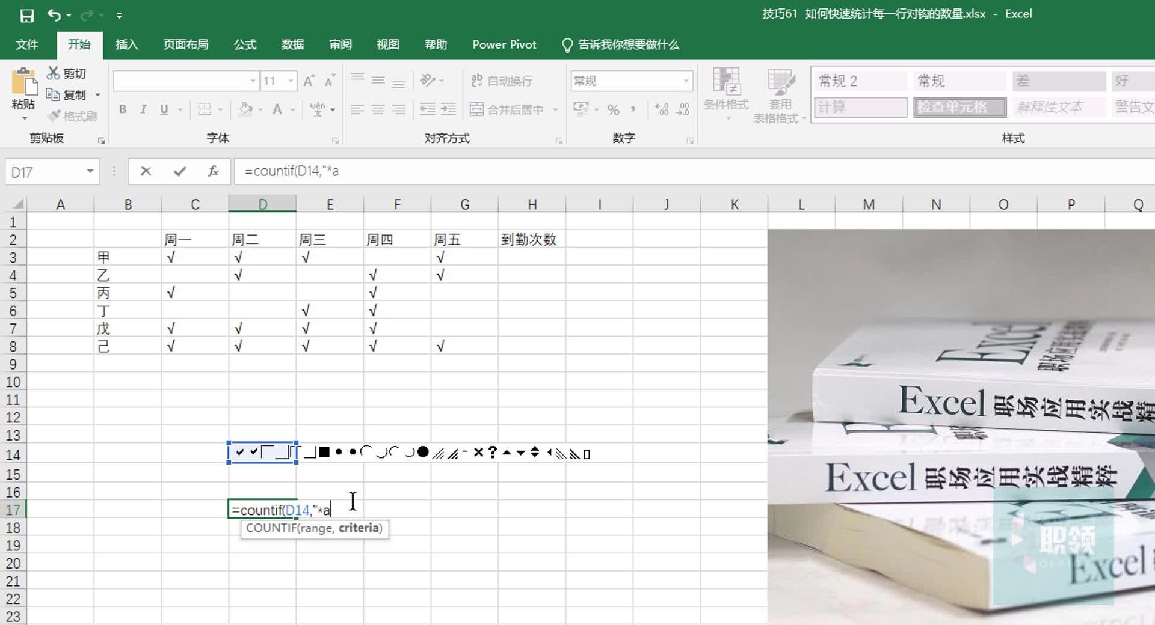Viewport: 1155px width, 625px height.
Task: Click the Format Painter brush
Action: click(54, 115)
